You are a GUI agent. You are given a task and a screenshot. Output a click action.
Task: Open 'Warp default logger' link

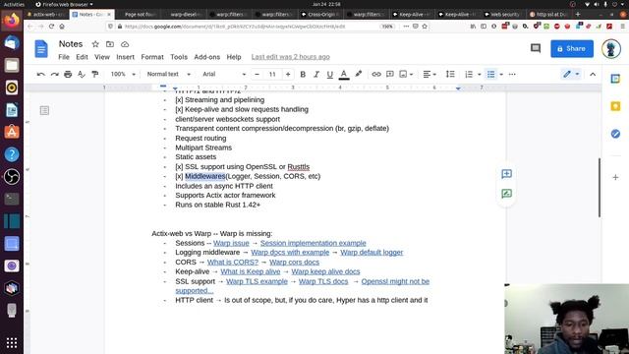pos(372,253)
